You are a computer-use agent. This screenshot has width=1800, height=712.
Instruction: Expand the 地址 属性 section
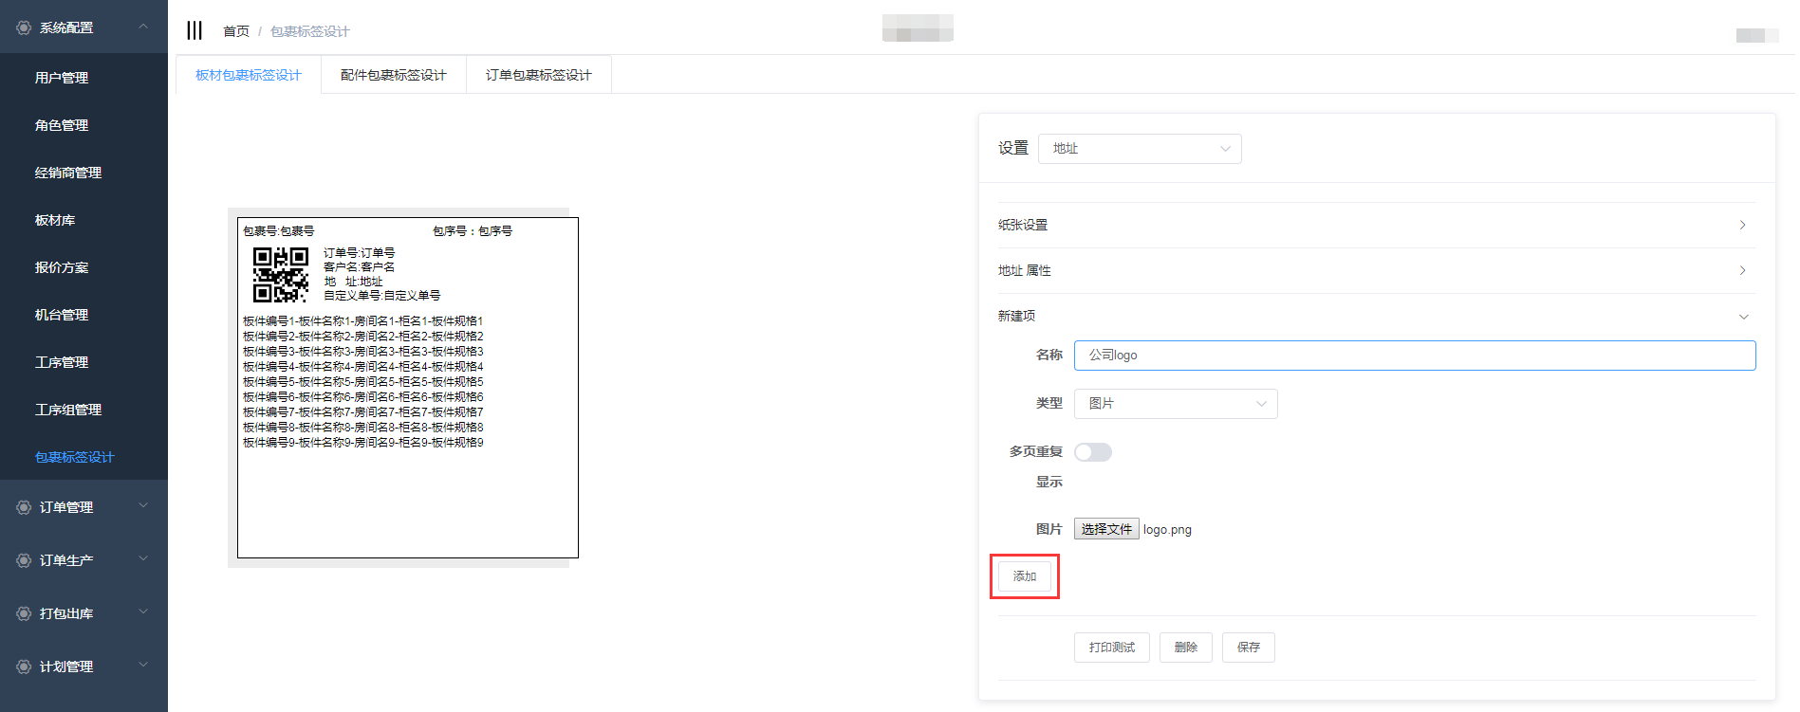tap(1376, 270)
